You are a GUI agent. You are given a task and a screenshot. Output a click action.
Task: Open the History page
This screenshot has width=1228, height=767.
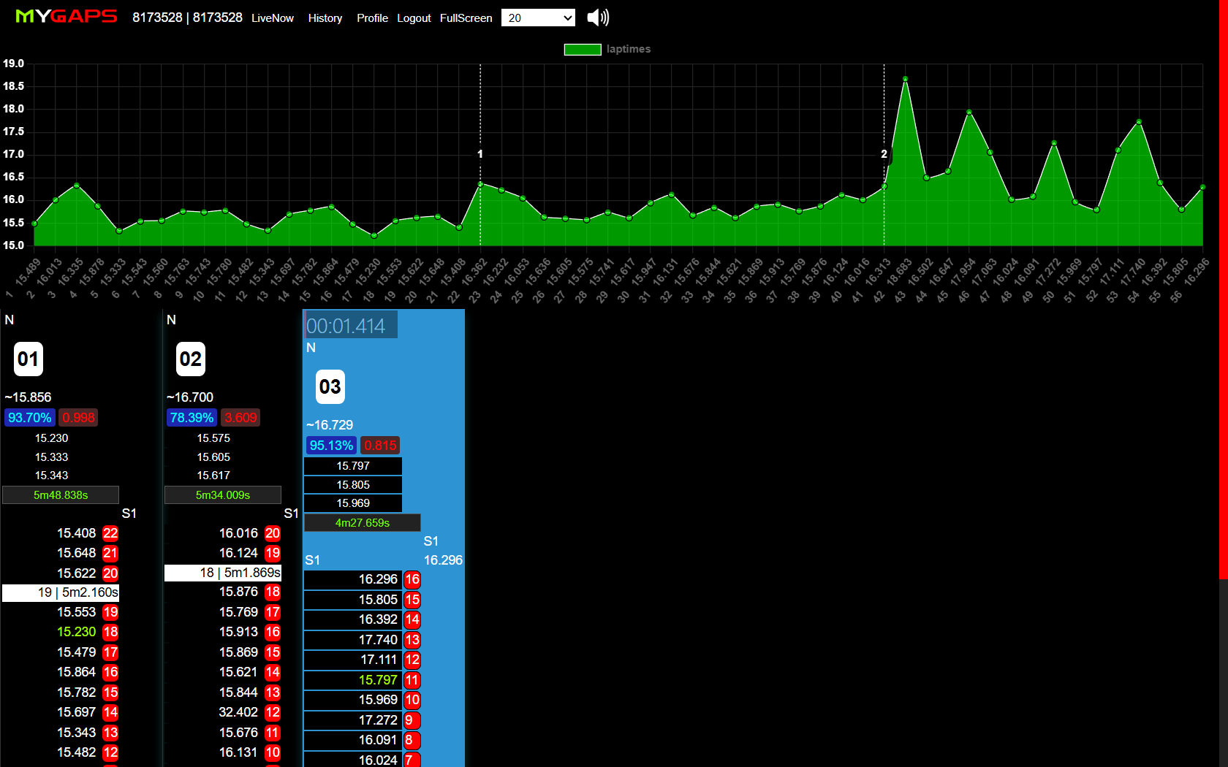click(x=325, y=18)
